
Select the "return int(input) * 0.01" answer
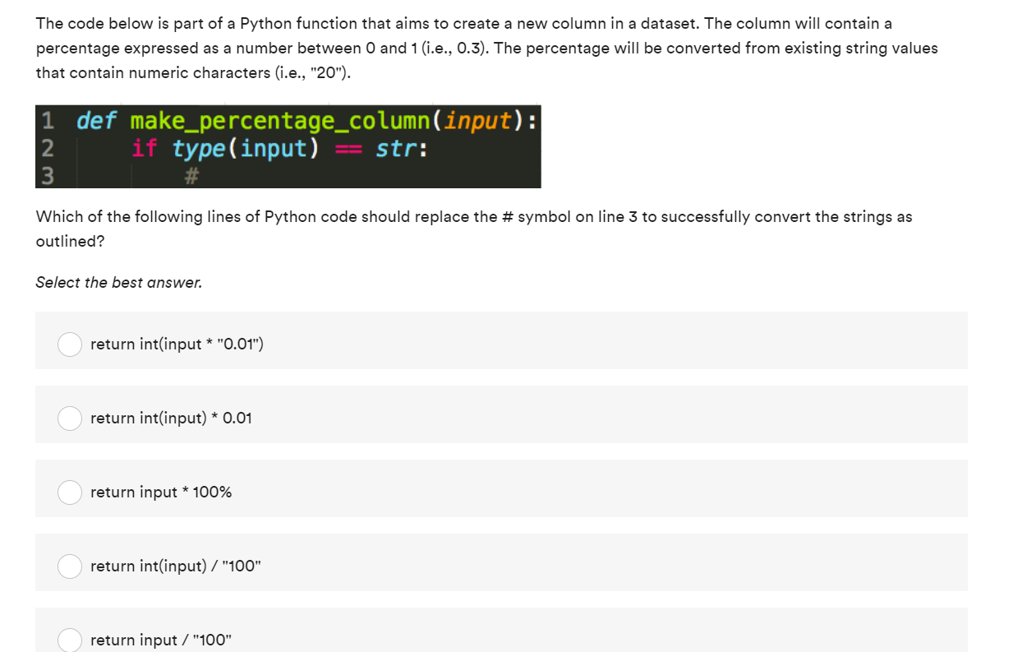coord(70,418)
